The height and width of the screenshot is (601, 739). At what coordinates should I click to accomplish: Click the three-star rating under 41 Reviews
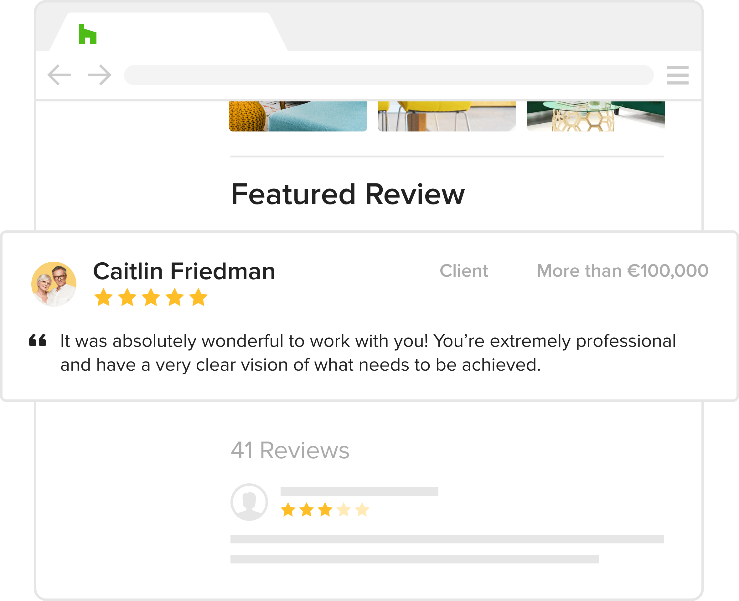[x=325, y=510]
